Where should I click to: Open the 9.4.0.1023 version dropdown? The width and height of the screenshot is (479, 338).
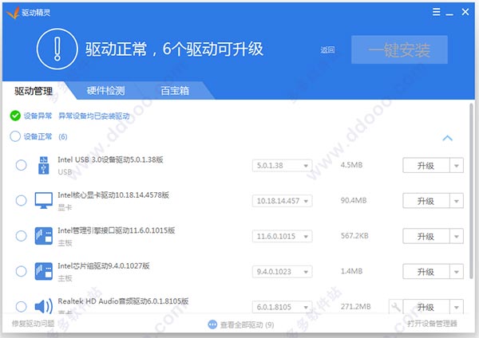(283, 272)
